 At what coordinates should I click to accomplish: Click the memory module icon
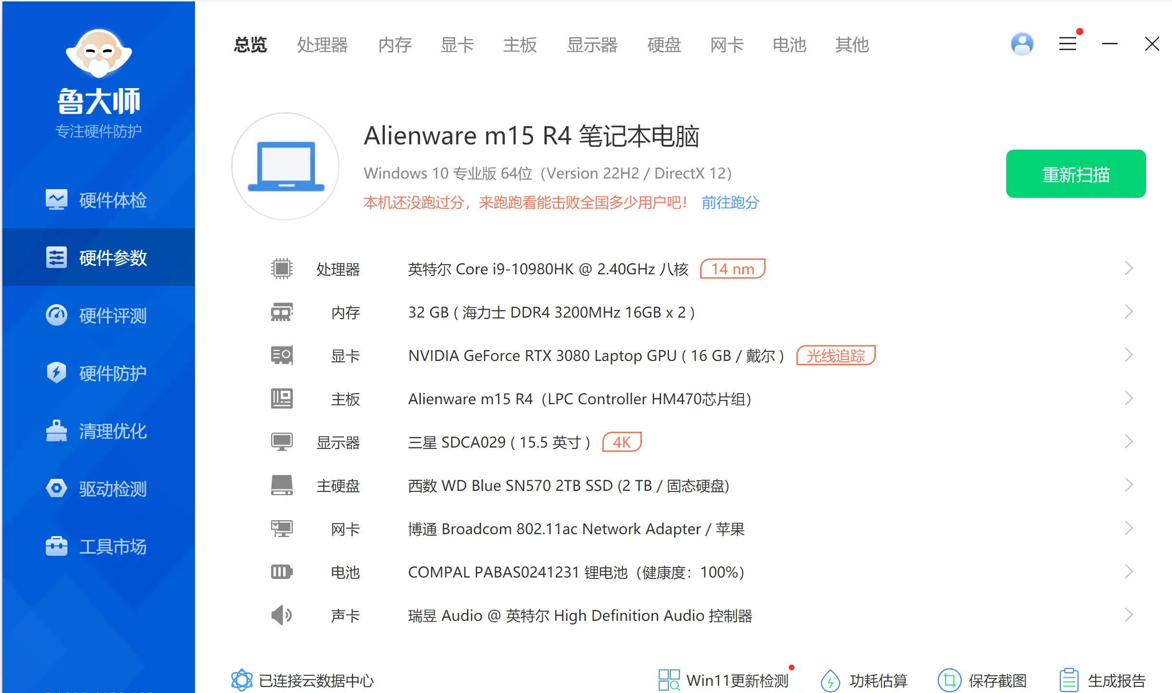click(282, 312)
